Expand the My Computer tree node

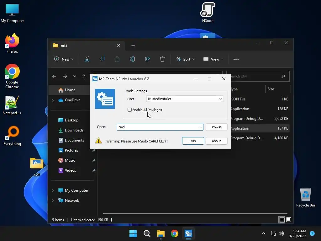53,190
